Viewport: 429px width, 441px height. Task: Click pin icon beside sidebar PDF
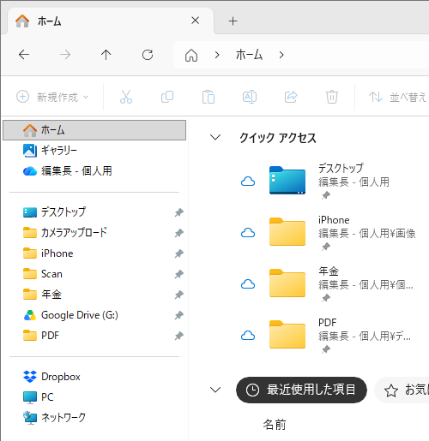click(179, 336)
